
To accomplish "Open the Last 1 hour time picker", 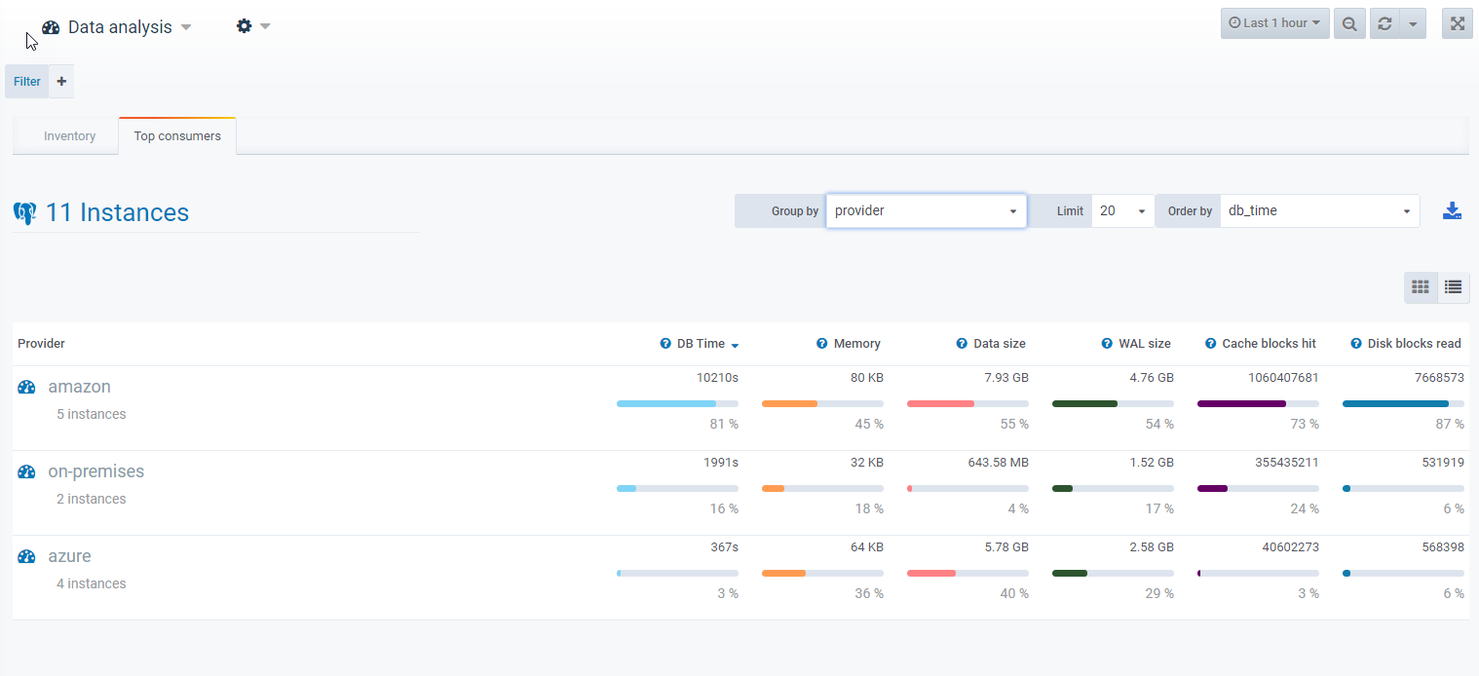I will (1274, 23).
